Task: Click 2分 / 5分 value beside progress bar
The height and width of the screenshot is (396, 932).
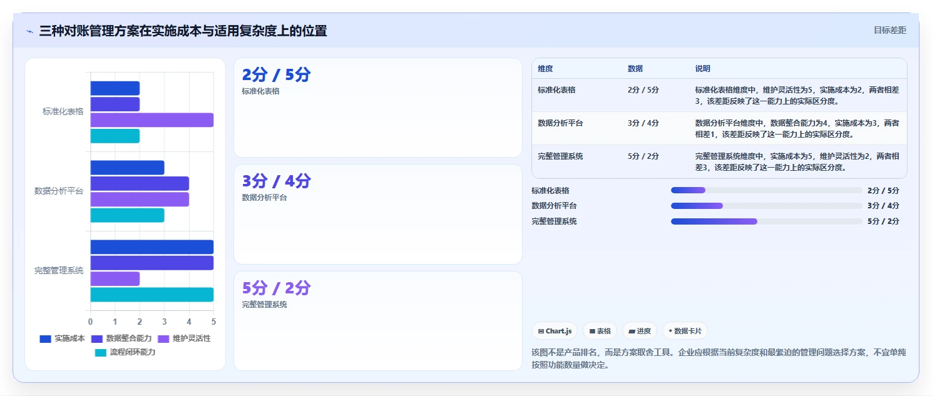Action: click(883, 191)
